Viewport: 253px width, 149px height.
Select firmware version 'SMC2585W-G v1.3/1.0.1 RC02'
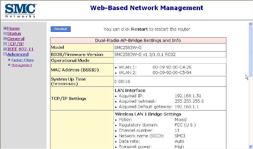pyautogui.click(x=145, y=54)
